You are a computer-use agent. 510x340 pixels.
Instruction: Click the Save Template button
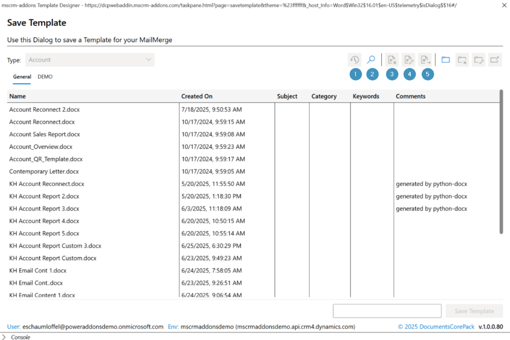pyautogui.click(x=474, y=311)
